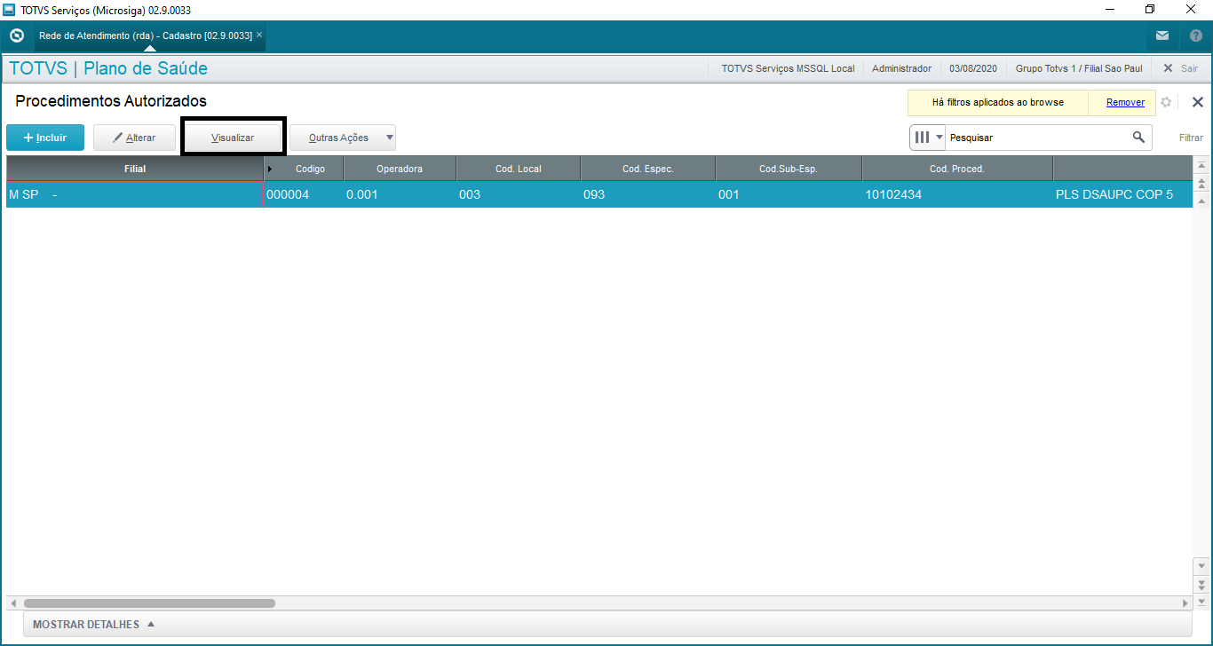1213x646 pixels.
Task: Click the TOTVS Serviços MSSQL Local environment label
Action: [789, 68]
